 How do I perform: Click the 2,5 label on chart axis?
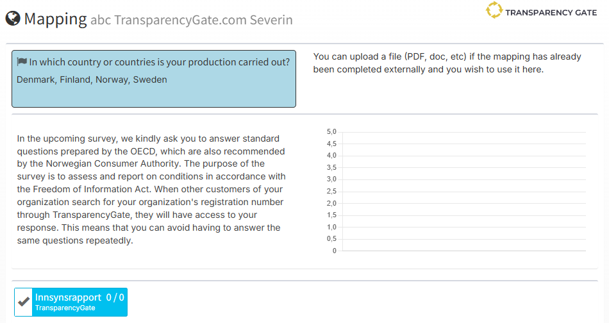[x=331, y=191]
